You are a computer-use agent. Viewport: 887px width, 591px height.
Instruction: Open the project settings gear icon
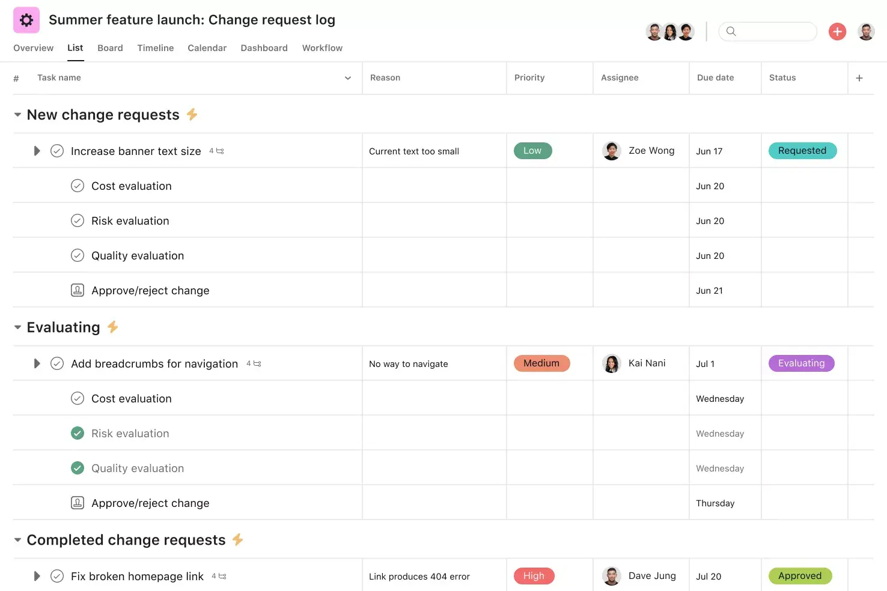(26, 19)
